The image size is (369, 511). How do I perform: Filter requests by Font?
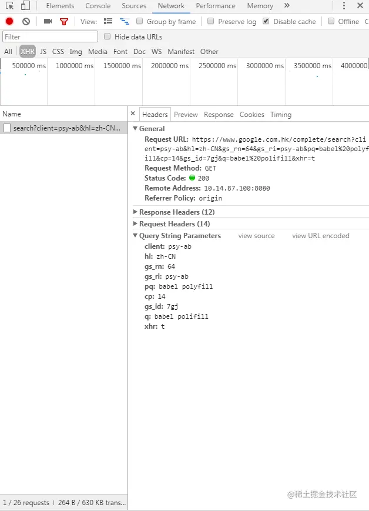[x=120, y=52]
